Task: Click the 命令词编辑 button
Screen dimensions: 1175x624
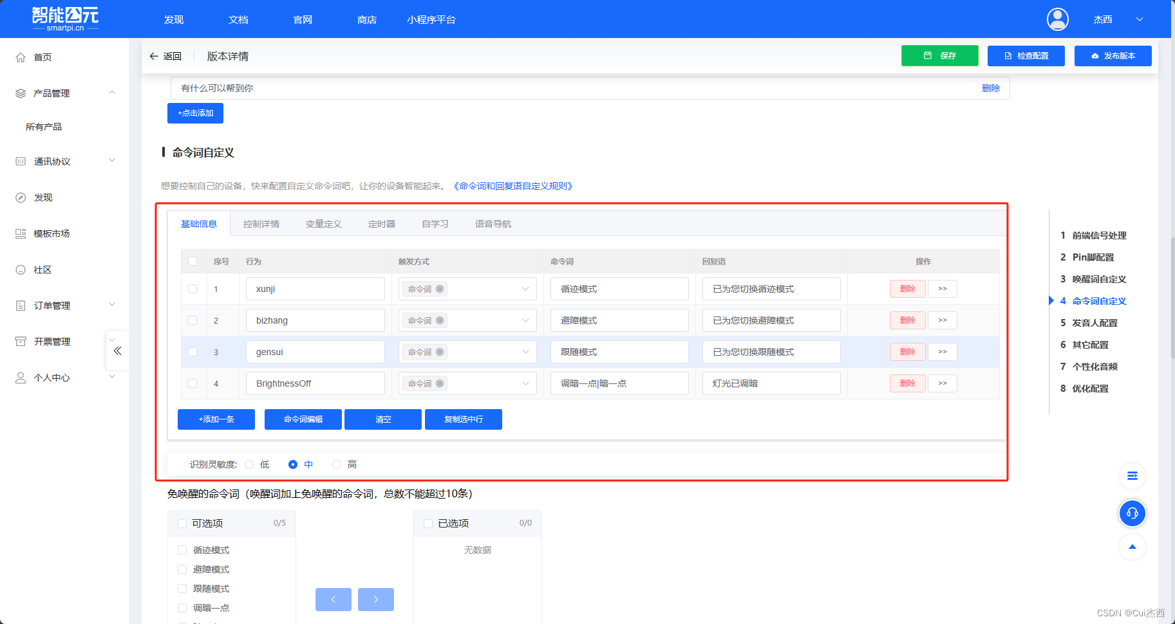Action: pyautogui.click(x=303, y=419)
